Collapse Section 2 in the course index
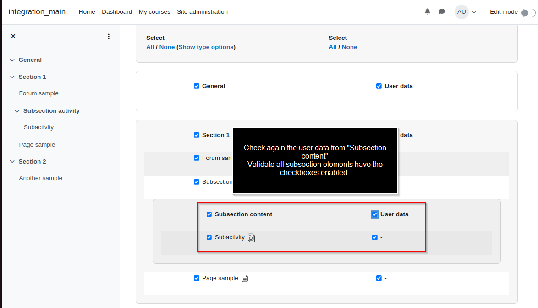This screenshot has height=308, width=538. pyautogui.click(x=12, y=161)
